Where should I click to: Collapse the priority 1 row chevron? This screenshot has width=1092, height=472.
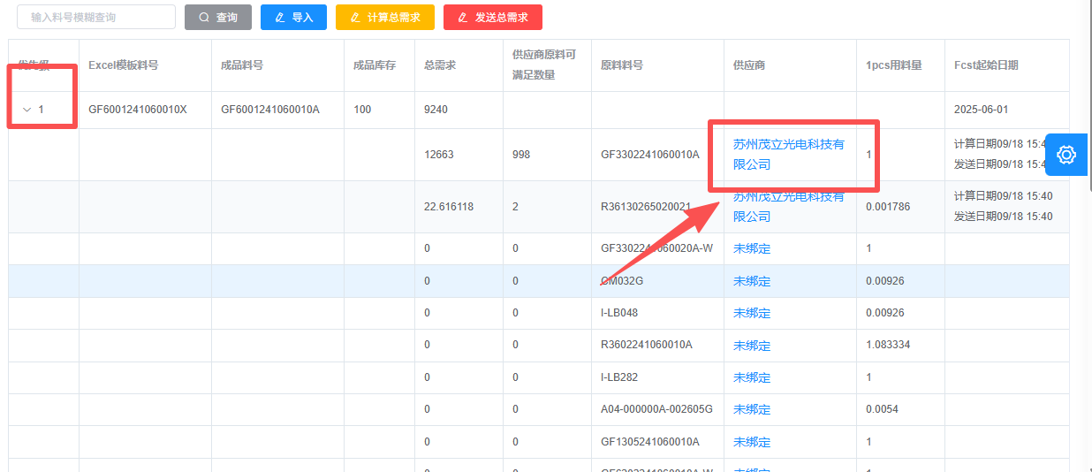tap(27, 110)
